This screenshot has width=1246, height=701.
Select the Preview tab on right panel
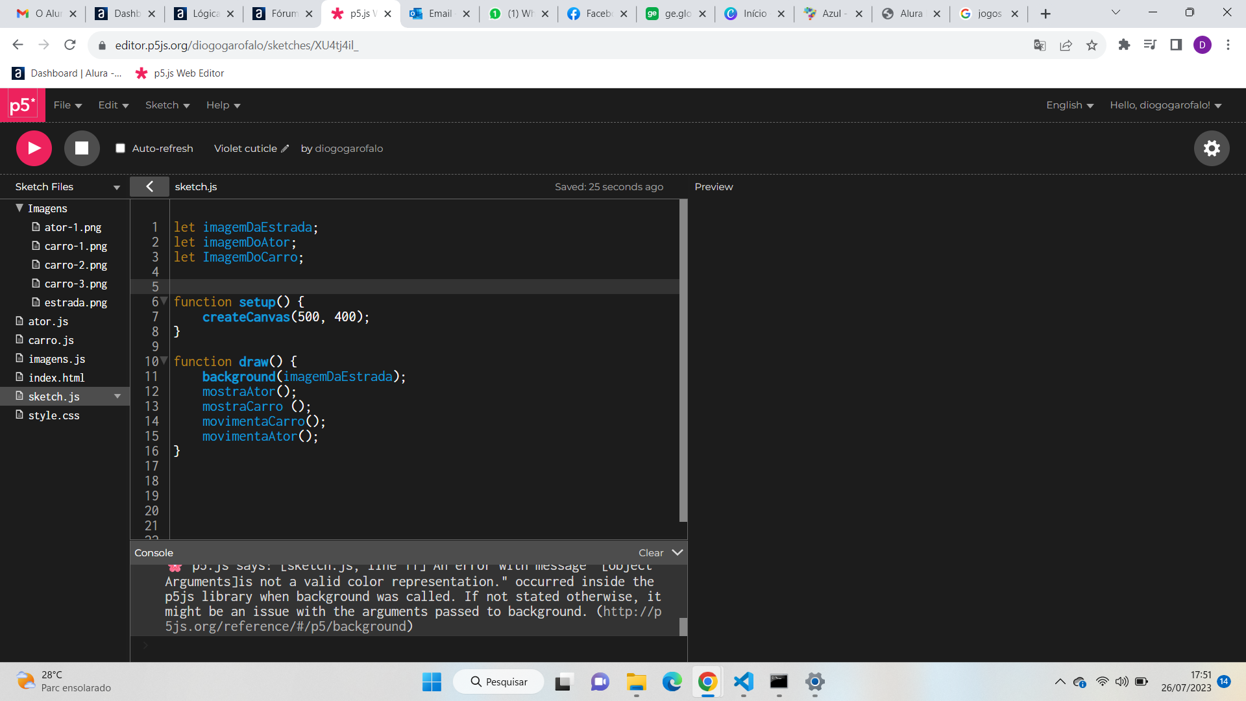[x=714, y=186]
